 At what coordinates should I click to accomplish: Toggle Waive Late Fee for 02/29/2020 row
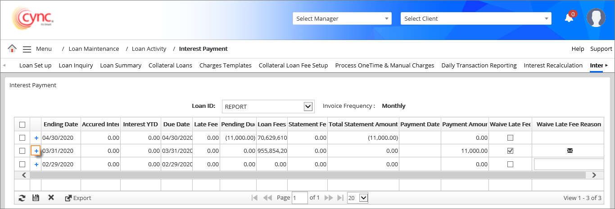[x=510, y=165]
